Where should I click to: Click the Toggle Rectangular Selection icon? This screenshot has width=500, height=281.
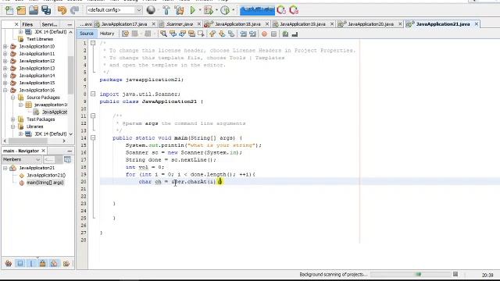point(201,34)
